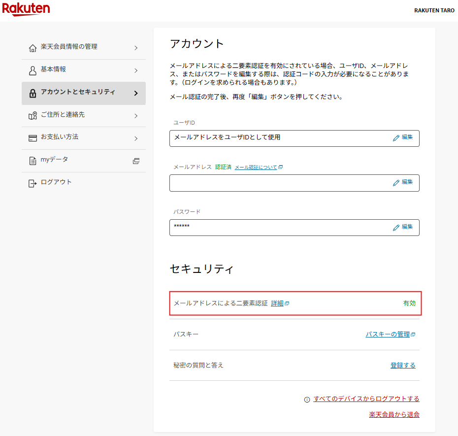The width and height of the screenshot is (458, 436).
Task: Open the パスキーの管理 link
Action: pos(388,334)
